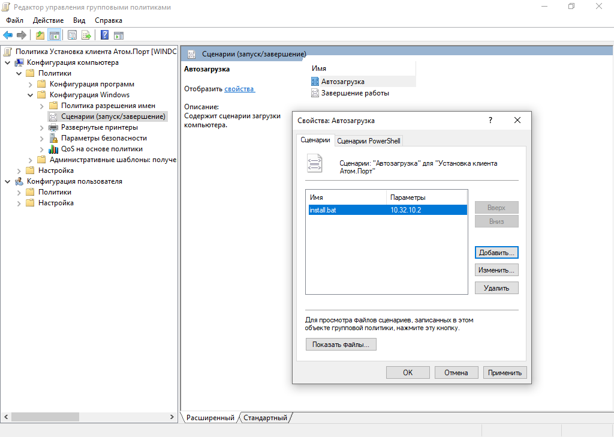Expand the Конфигурация программ folder
Screen dimensions: 614x437
(x=30, y=84)
